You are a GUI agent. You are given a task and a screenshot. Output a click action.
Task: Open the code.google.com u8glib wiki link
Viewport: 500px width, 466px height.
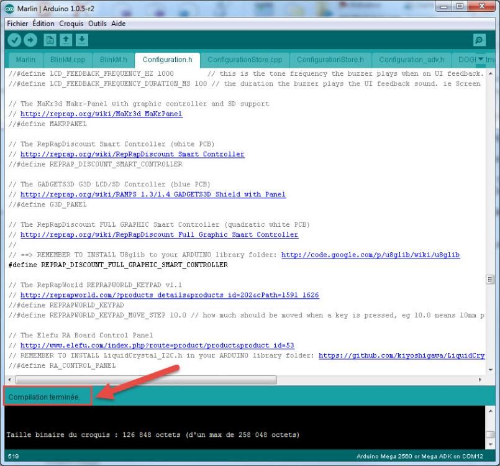pyautogui.click(x=371, y=255)
